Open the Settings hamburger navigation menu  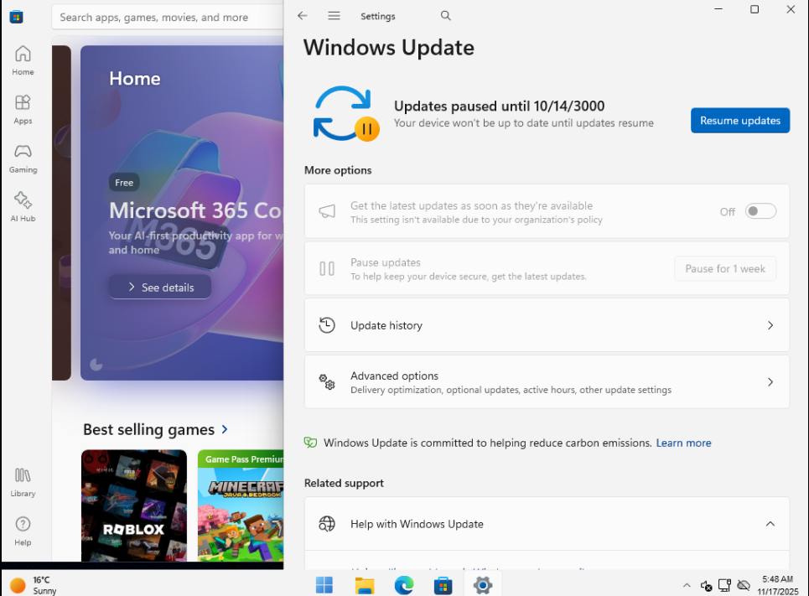334,15
